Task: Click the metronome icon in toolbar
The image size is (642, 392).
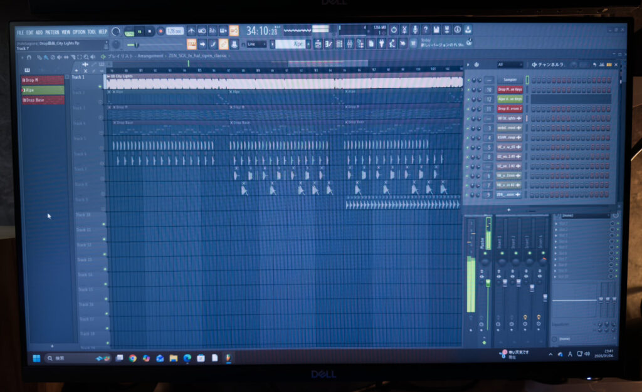Action: pos(191,30)
